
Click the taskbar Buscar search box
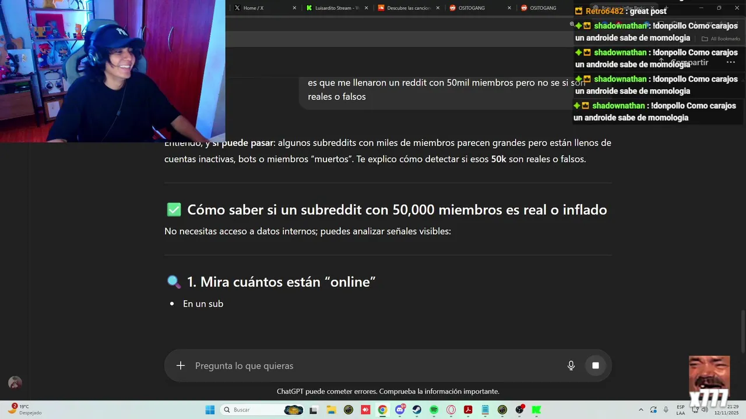pyautogui.click(x=263, y=410)
